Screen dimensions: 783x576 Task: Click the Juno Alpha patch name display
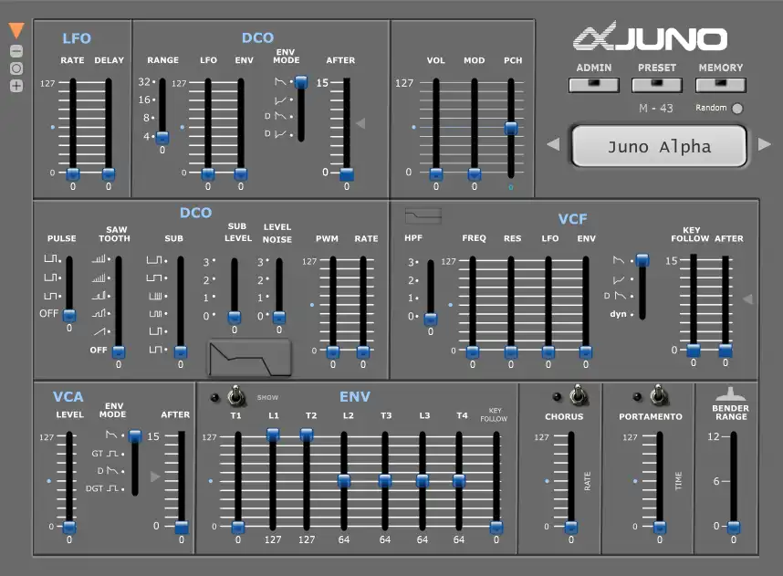click(659, 146)
